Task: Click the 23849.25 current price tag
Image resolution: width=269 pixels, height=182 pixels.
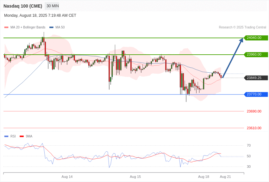Action: click(x=256, y=78)
